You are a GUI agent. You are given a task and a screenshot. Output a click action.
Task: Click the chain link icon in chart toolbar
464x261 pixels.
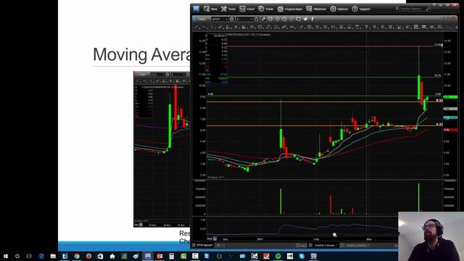point(291,19)
